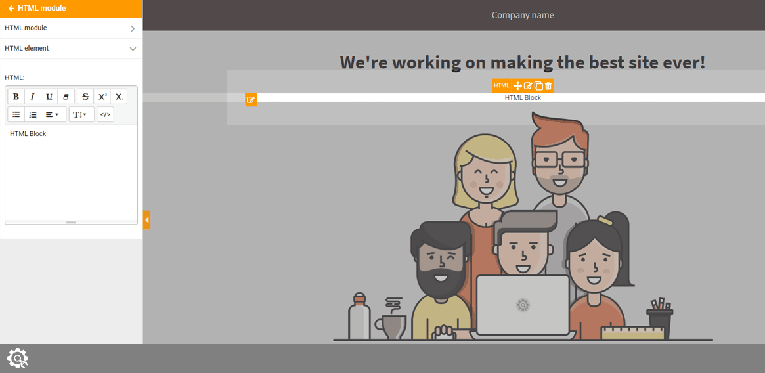Screen dimensions: 765x373
Task: Go back using the HTML module header arrow
Action: (11, 9)
